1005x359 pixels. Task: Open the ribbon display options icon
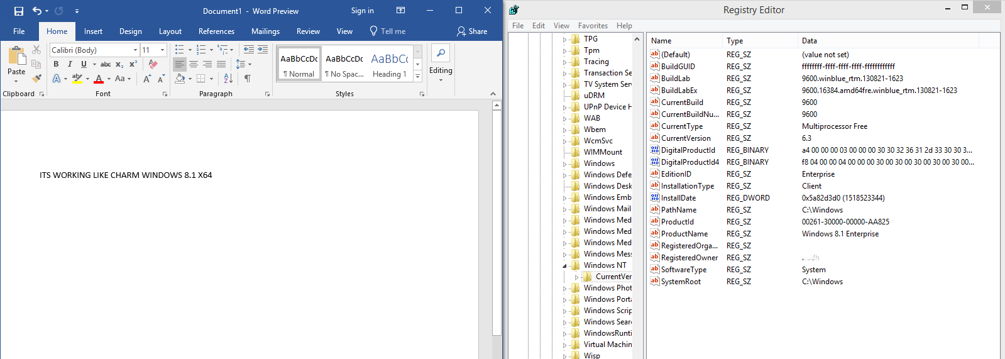(x=400, y=11)
